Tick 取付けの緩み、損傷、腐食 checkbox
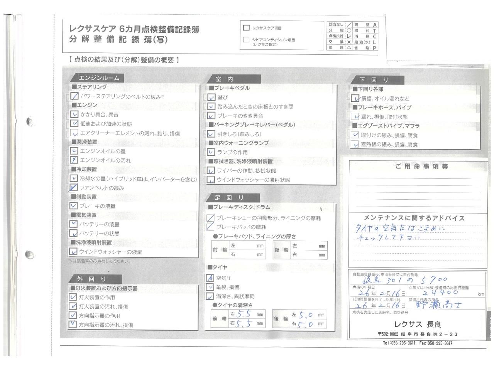Image resolution: width=494 pixels, height=370 pixels. point(355,135)
